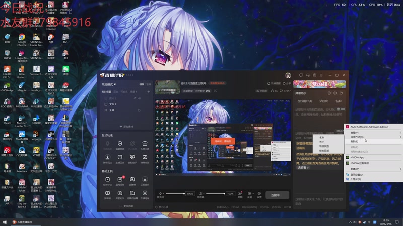The height and width of the screenshot is (226, 403).
Task: Select 名称 in the sort submenu
Action: 328,137
